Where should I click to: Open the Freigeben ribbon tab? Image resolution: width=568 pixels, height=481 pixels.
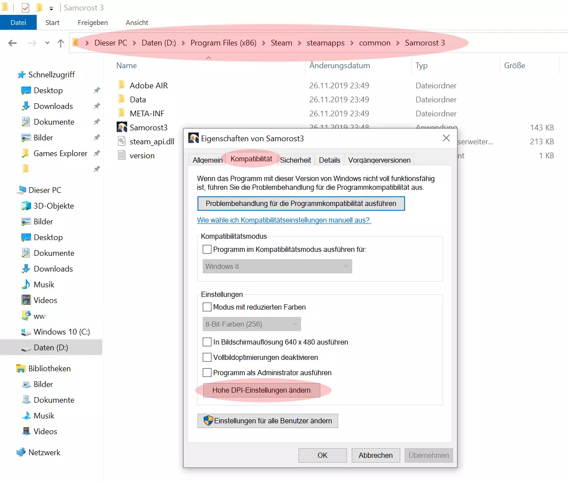point(93,23)
